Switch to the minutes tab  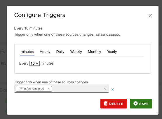(x=27, y=52)
